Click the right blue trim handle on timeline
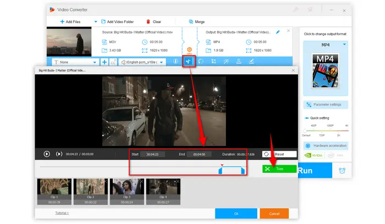This screenshot has height=224, width=385. pyautogui.click(x=243, y=170)
